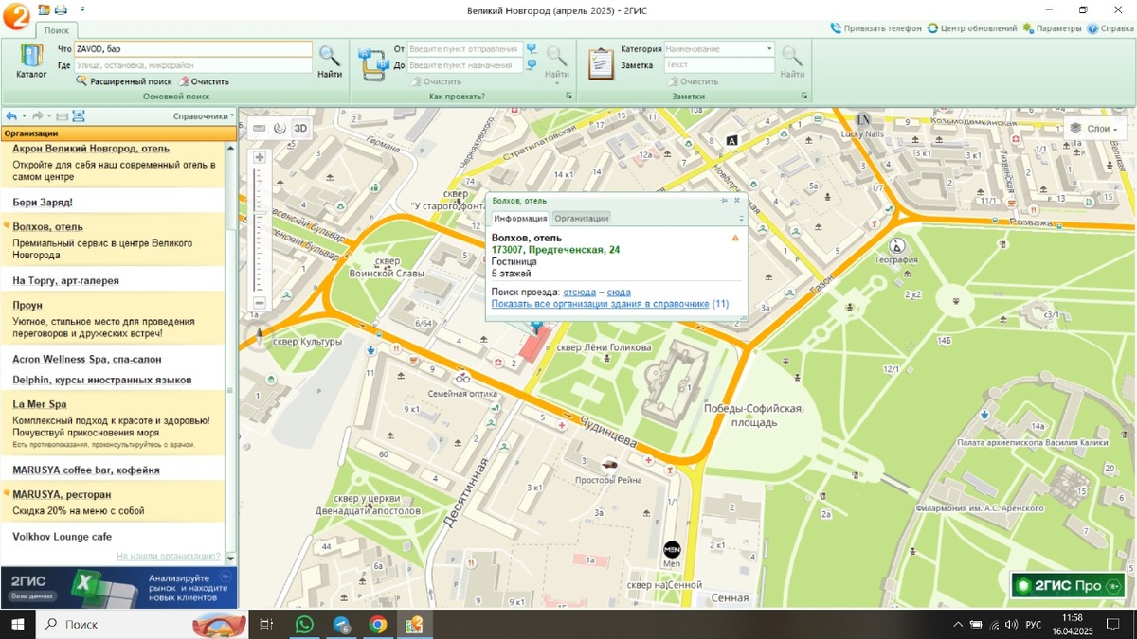The height and width of the screenshot is (639, 1137).
Task: Expand the Как проехать group launcher
Action: pyautogui.click(x=569, y=97)
